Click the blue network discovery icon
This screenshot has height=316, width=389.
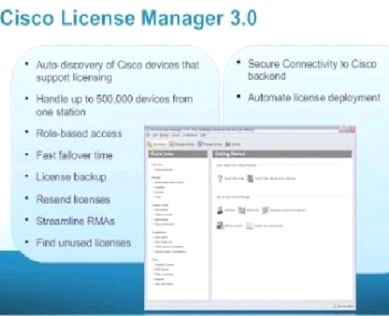[x=265, y=210]
